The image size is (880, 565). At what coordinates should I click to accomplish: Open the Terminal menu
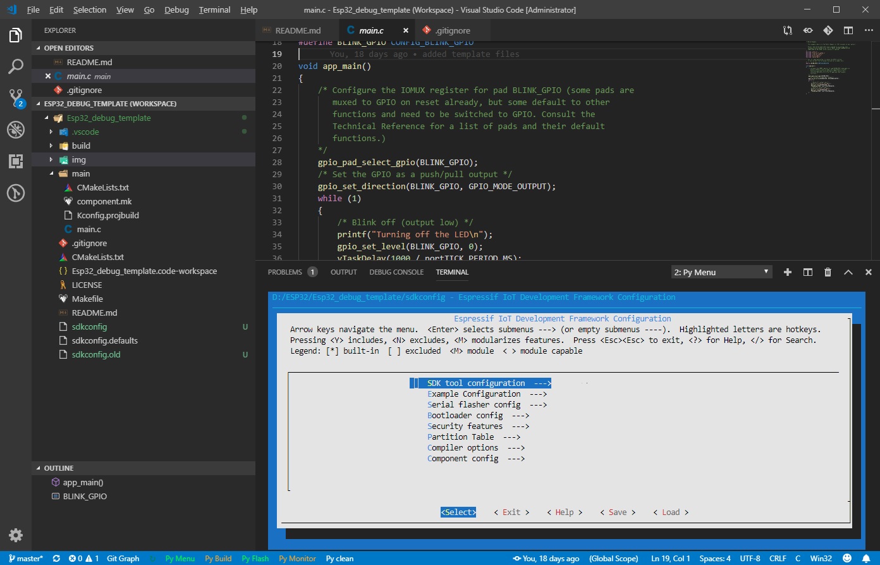pyautogui.click(x=214, y=10)
